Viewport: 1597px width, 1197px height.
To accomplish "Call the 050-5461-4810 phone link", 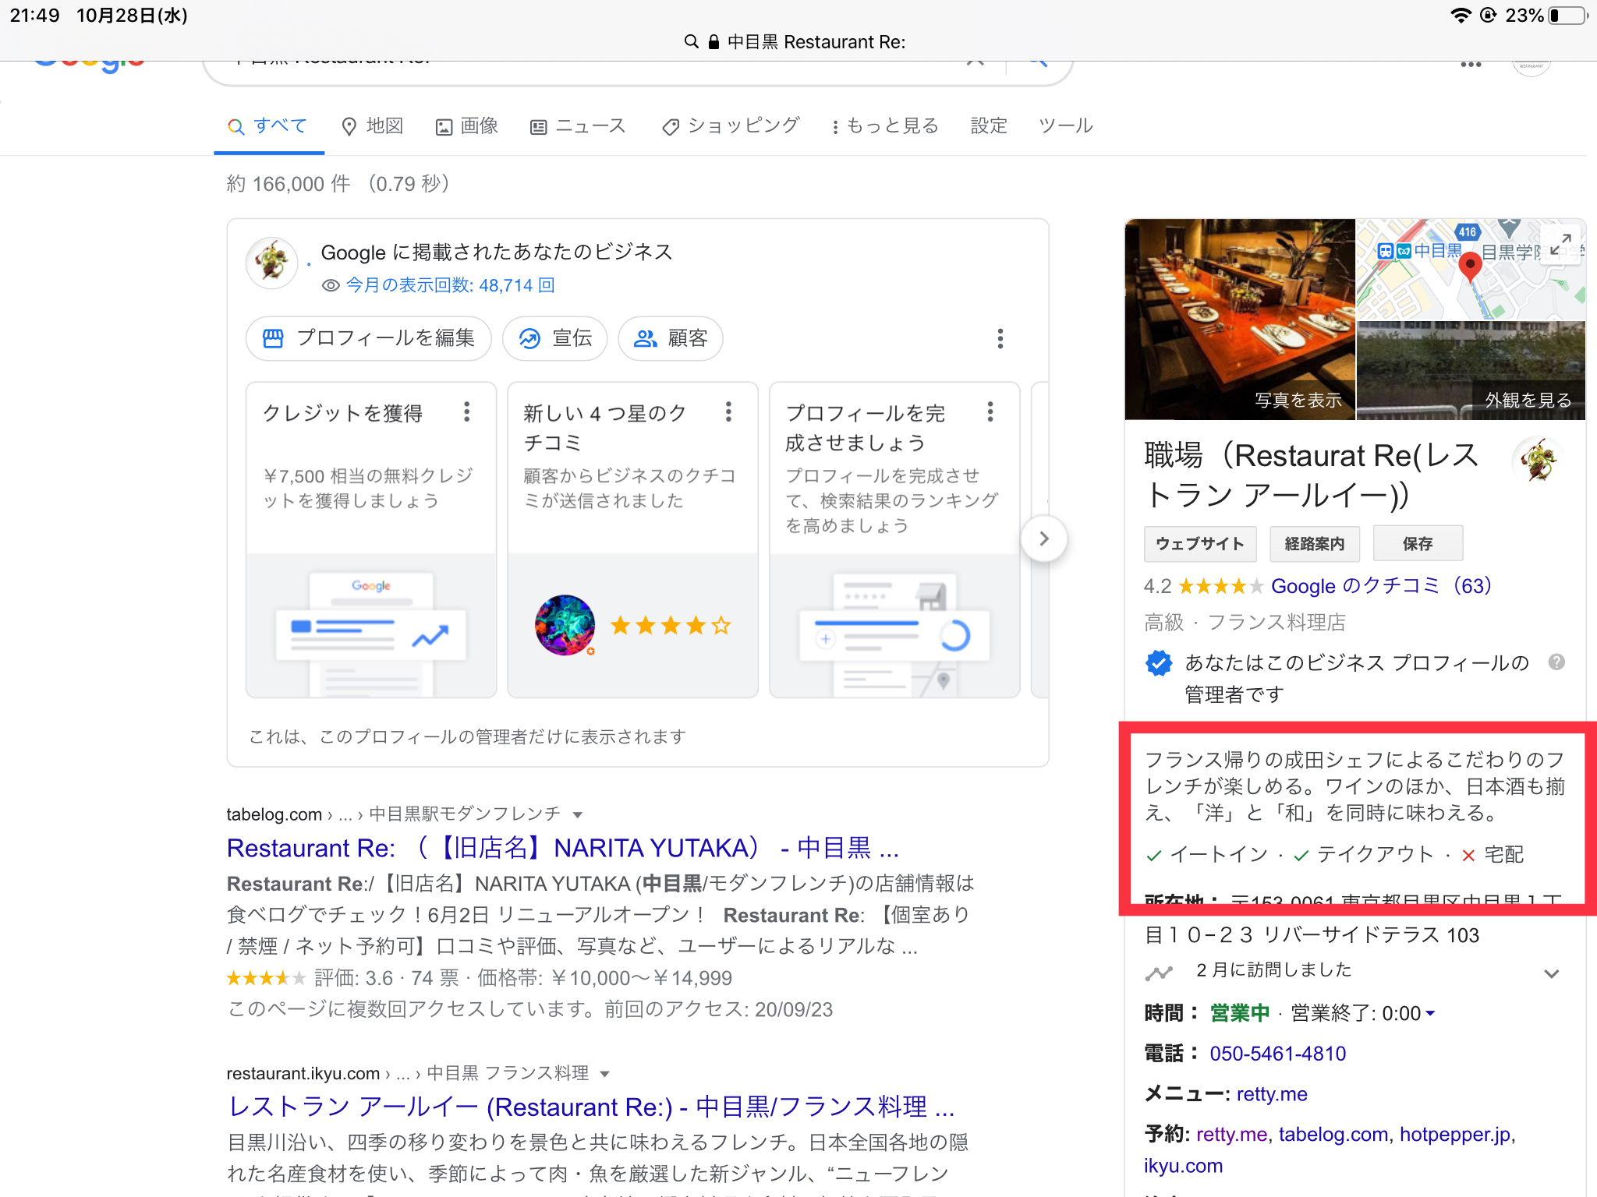I will [1278, 1053].
